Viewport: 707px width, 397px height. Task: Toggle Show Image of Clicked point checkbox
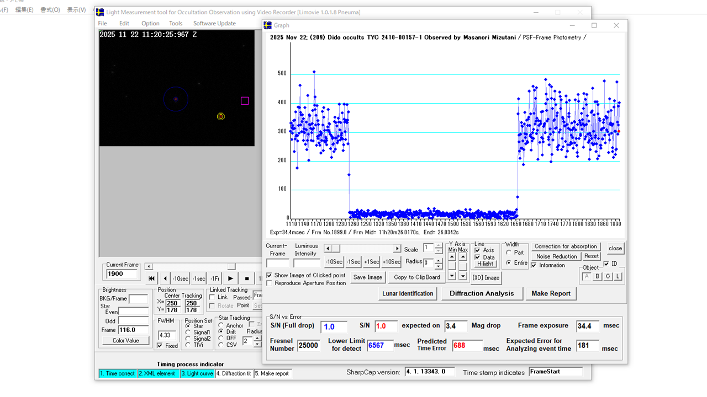[269, 275]
